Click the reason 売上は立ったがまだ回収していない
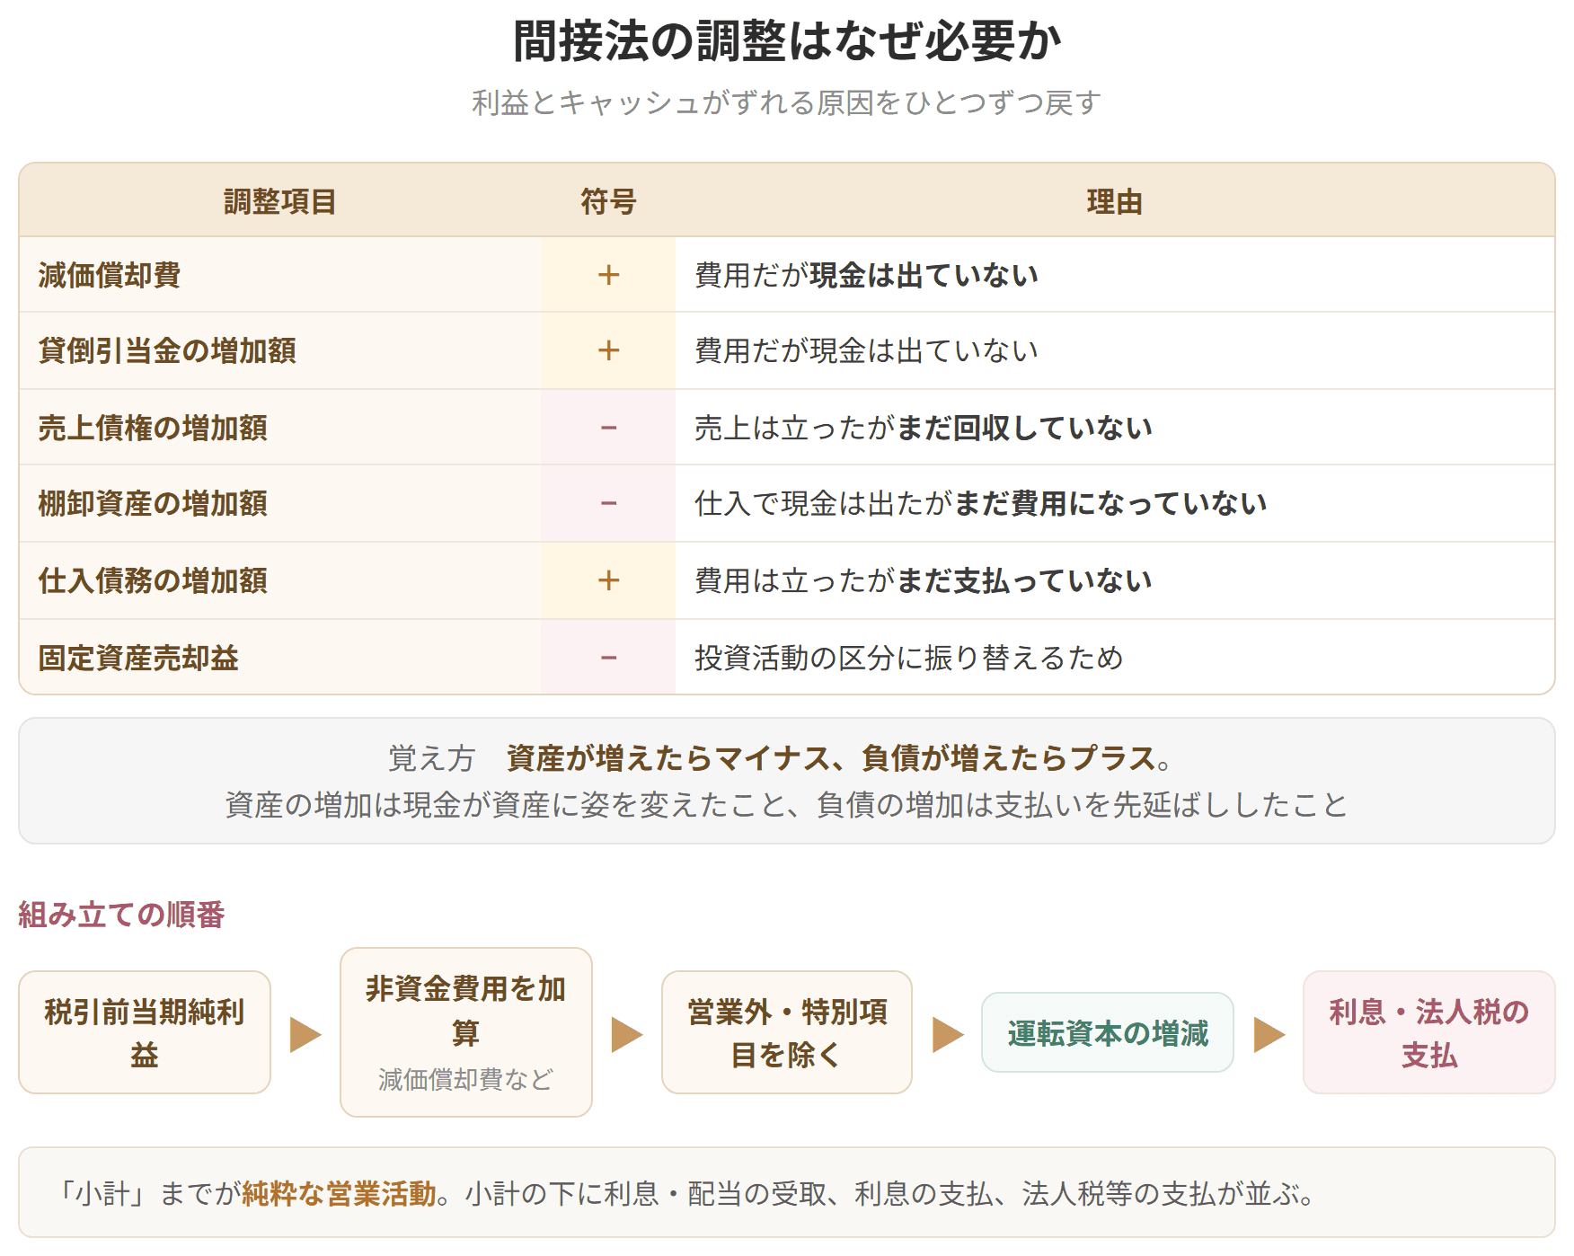Screen dimensions: 1574x1256 [924, 428]
